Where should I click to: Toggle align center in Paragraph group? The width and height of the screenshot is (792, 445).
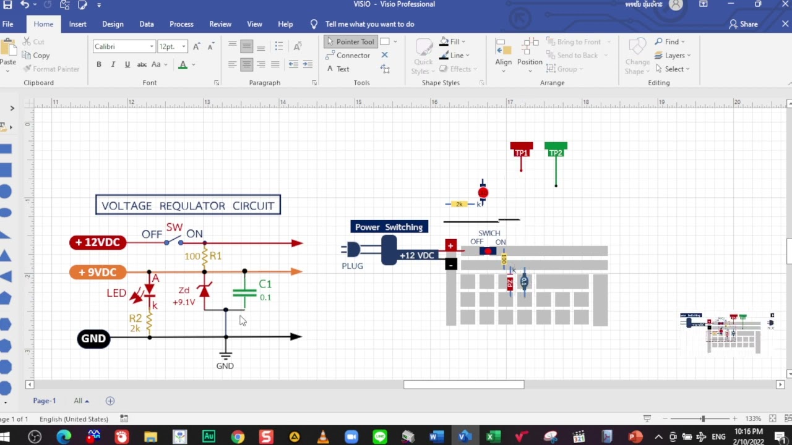tap(246, 64)
